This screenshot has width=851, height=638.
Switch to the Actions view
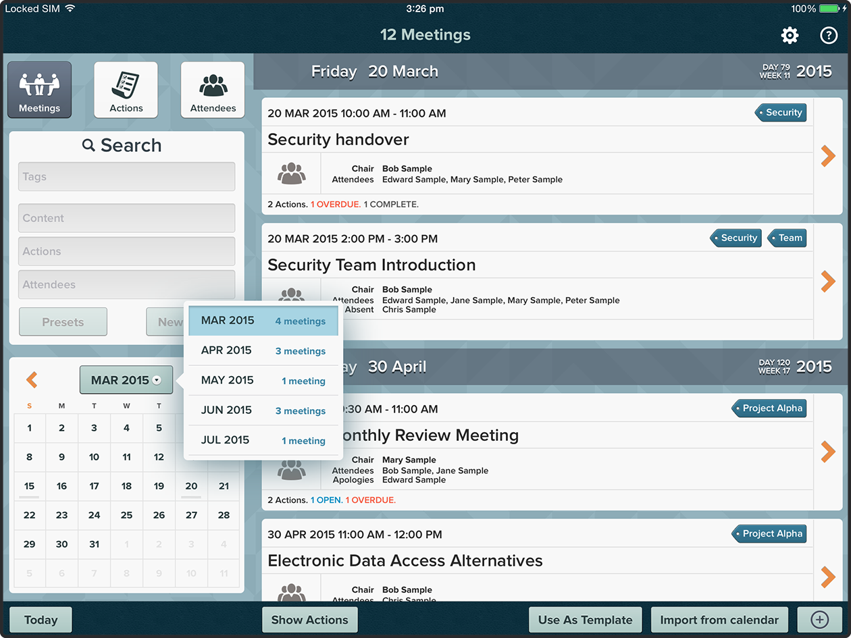[x=126, y=90]
